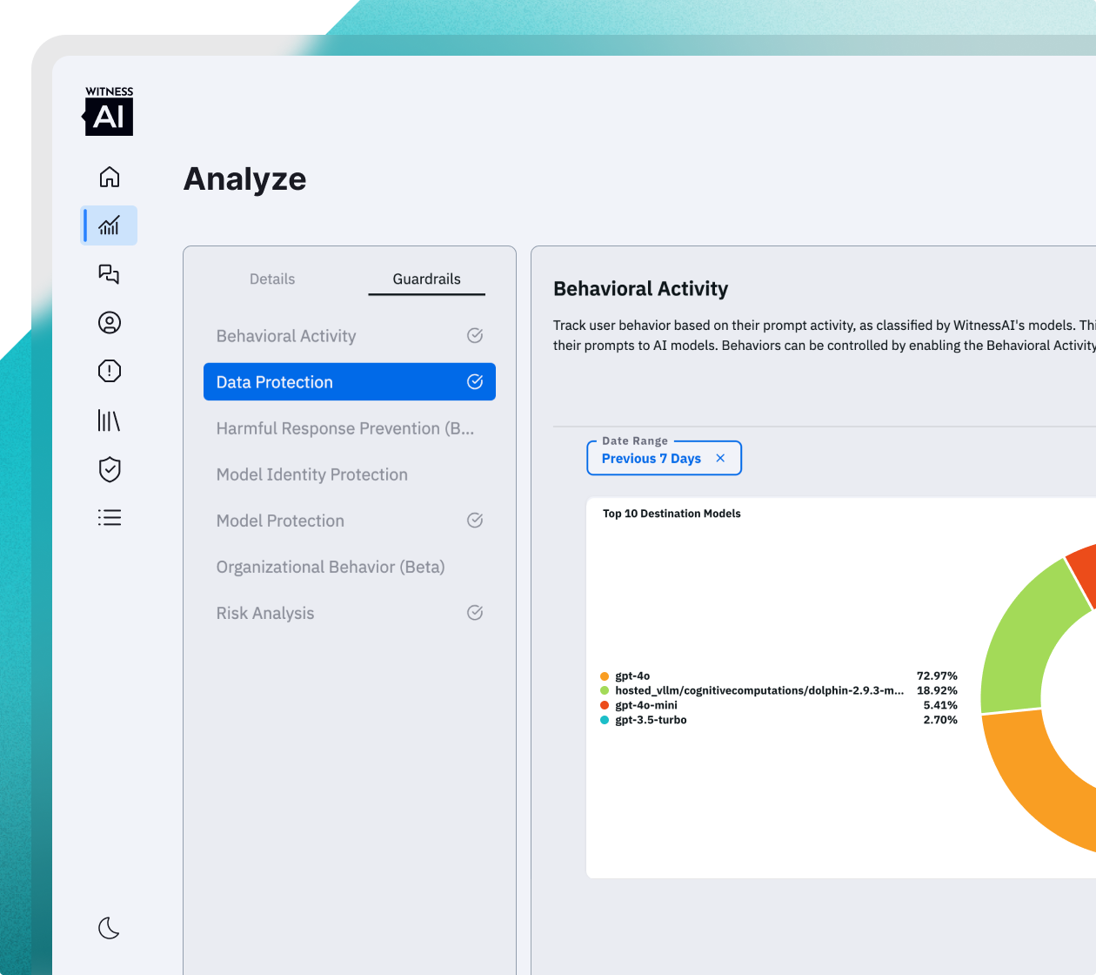Screen dimensions: 1096x975
Task: Click the 18.92% value
Action: tap(937, 691)
